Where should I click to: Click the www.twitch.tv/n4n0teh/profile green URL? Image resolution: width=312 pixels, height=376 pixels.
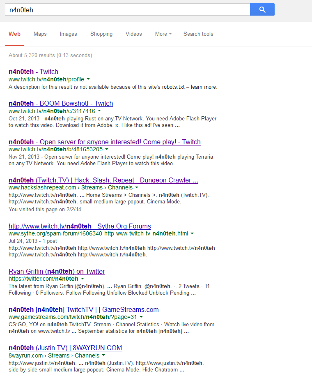(x=46, y=79)
